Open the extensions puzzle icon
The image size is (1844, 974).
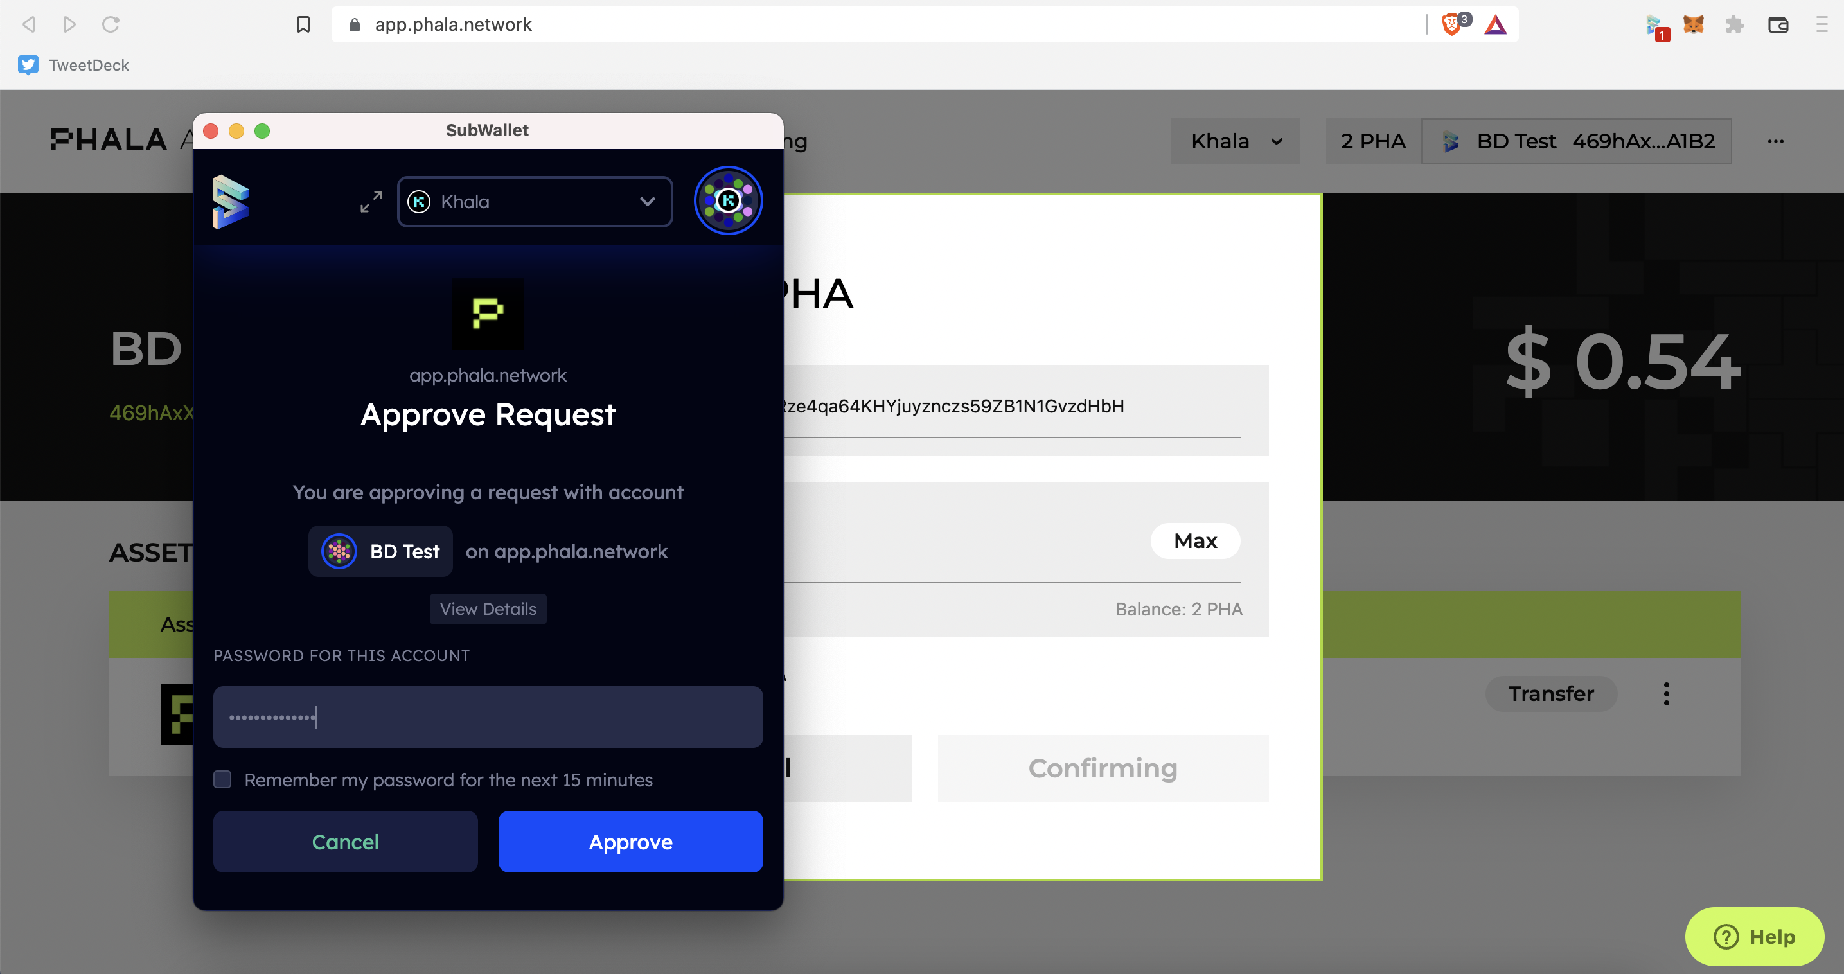pos(1735,24)
